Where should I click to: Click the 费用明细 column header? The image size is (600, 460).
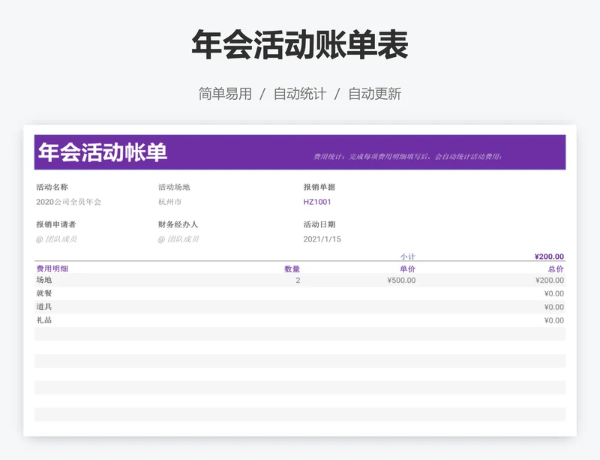tap(52, 269)
